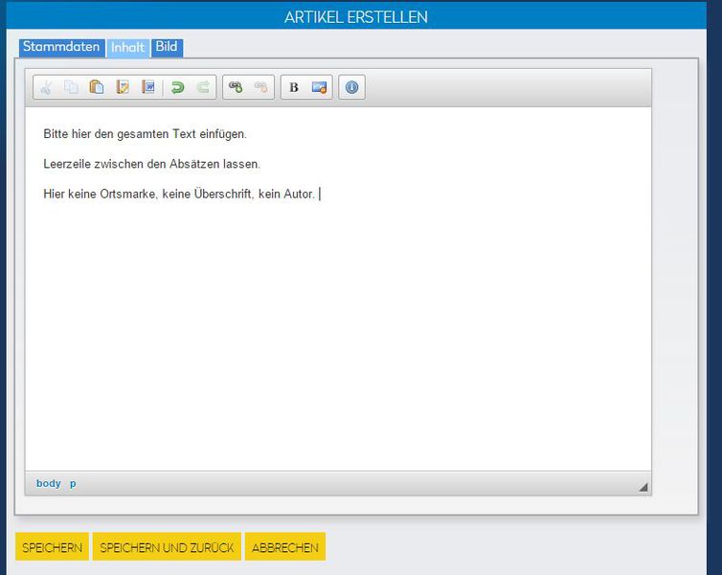Select the body element in path bar
This screenshot has width=722, height=575.
[48, 484]
